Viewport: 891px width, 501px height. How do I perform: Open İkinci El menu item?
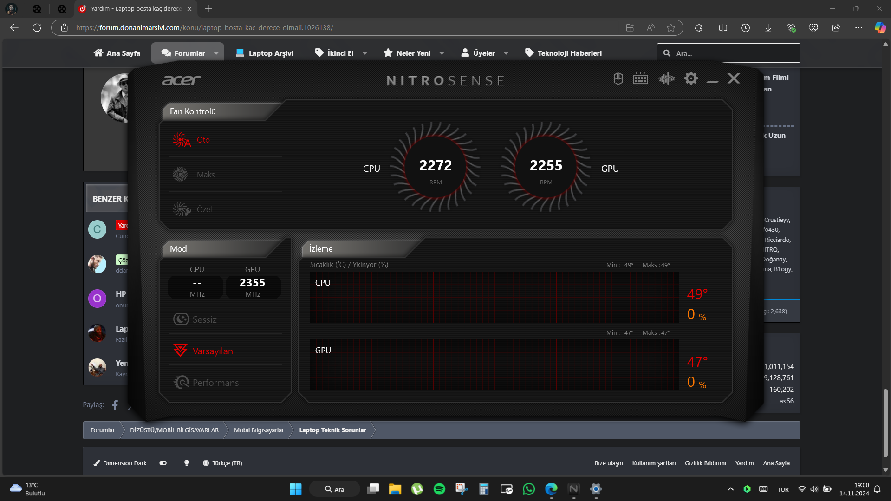pos(334,53)
